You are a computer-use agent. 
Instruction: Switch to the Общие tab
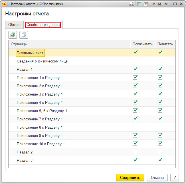pos(14,25)
